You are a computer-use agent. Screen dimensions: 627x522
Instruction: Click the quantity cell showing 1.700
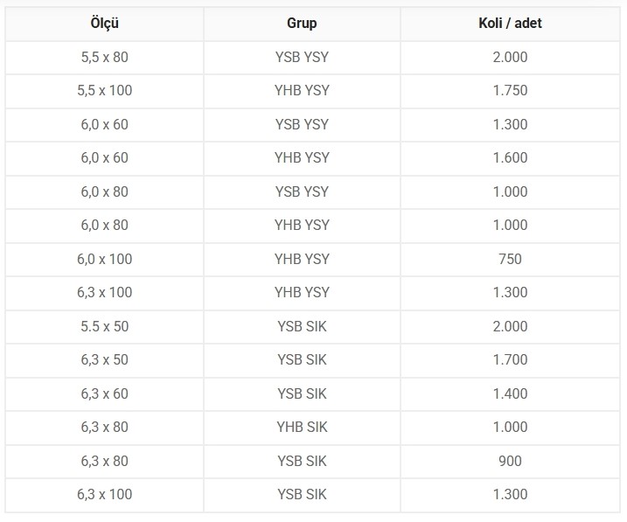pos(510,359)
